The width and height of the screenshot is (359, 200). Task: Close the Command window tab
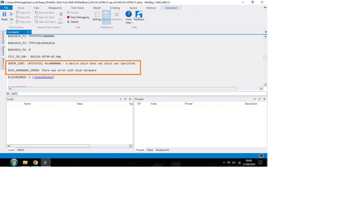tap(28, 32)
